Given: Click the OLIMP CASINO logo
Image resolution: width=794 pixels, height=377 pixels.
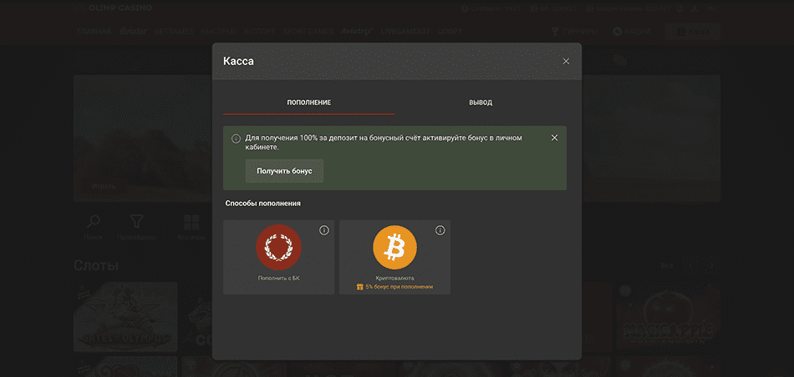Looking at the screenshot, I should pyautogui.click(x=113, y=8).
